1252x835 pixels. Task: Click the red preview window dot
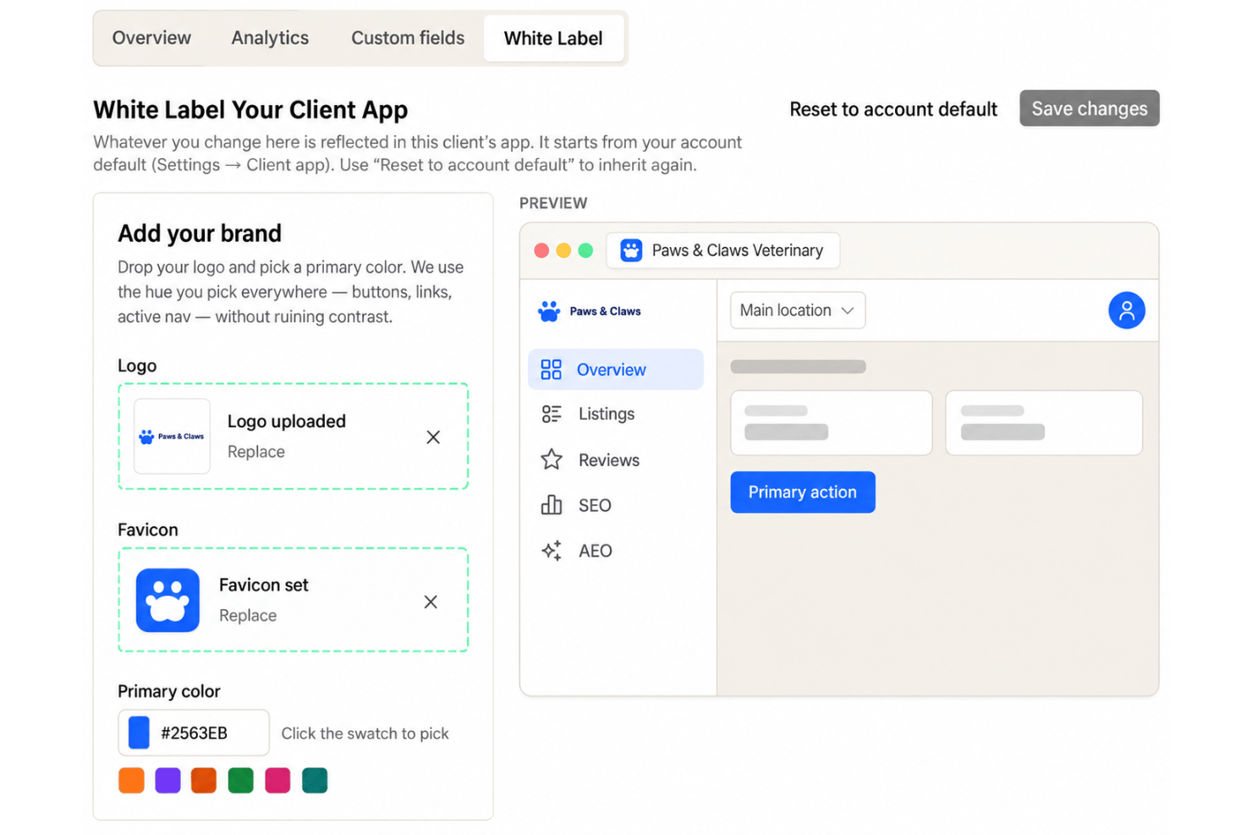[541, 250]
